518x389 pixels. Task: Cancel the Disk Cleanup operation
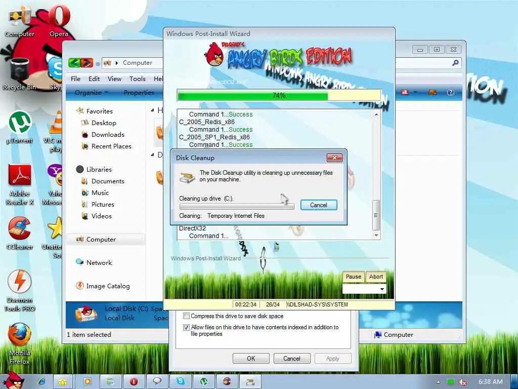[x=319, y=205]
